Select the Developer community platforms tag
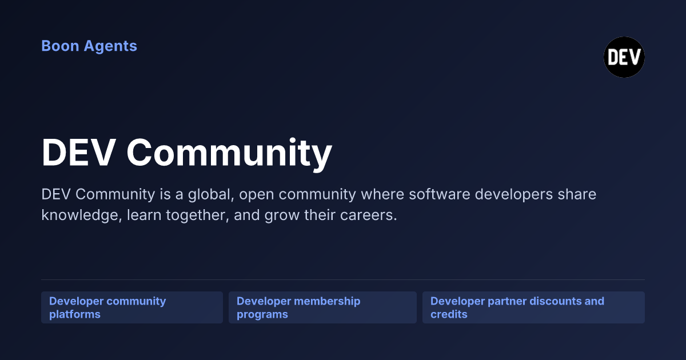 pyautogui.click(x=132, y=307)
